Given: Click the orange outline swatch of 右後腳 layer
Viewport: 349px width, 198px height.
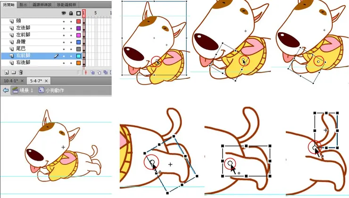Looking at the screenshot, I should (x=79, y=63).
